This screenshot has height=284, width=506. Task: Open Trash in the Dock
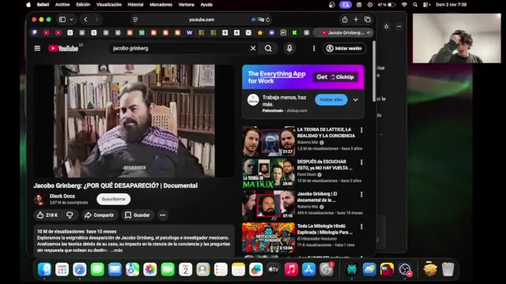448,269
